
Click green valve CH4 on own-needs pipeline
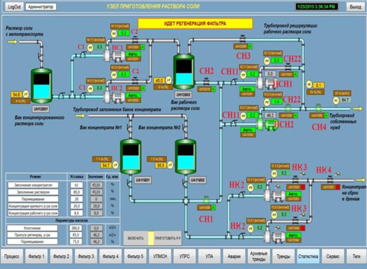pos(318,107)
